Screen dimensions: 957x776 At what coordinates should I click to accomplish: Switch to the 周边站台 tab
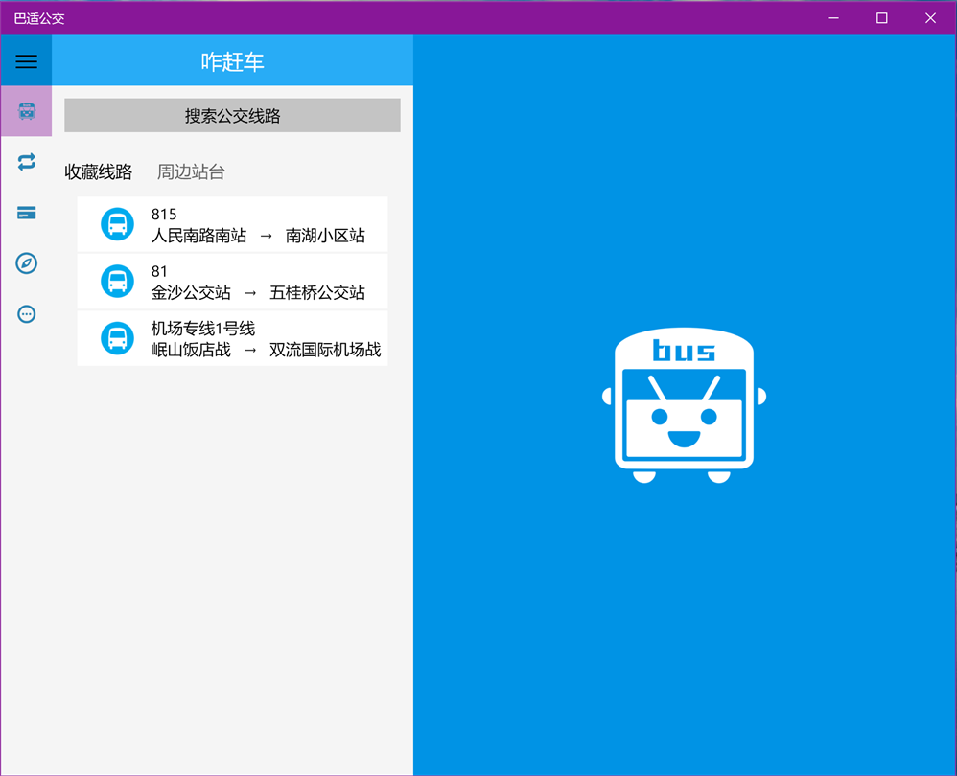coord(191,171)
